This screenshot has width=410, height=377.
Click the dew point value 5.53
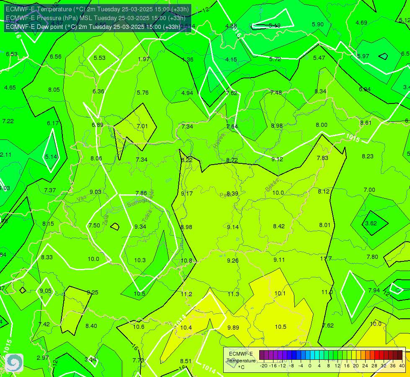point(100,58)
